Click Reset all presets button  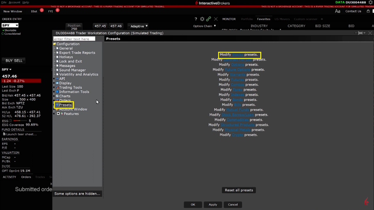[239, 190]
